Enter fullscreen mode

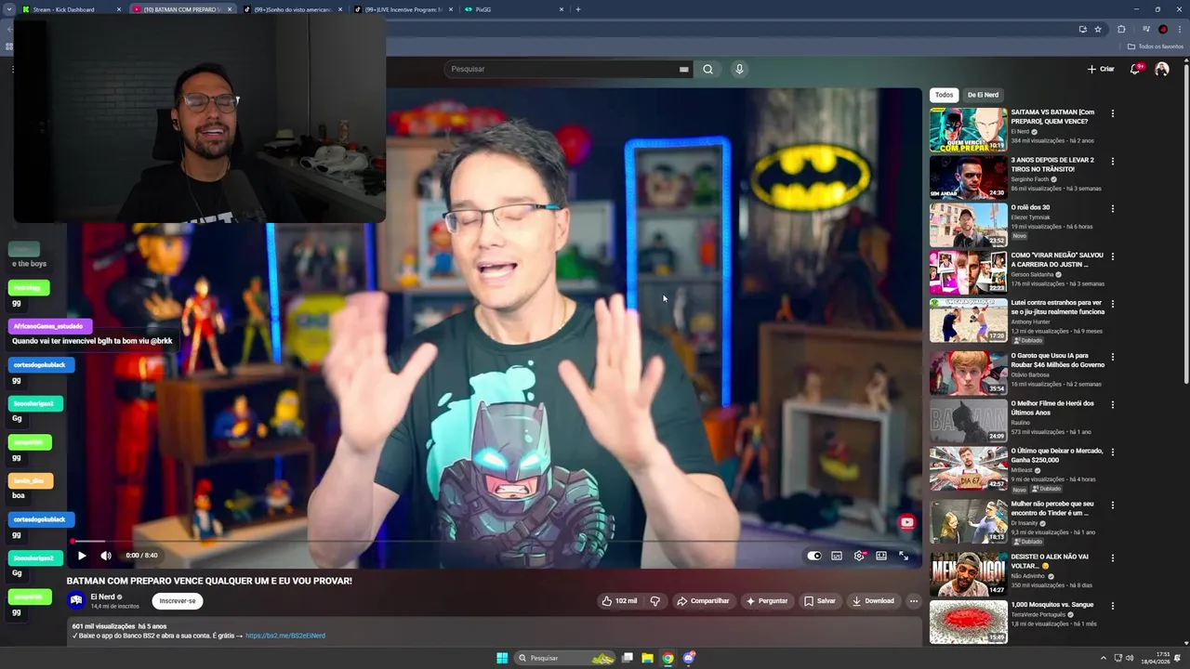click(x=904, y=556)
